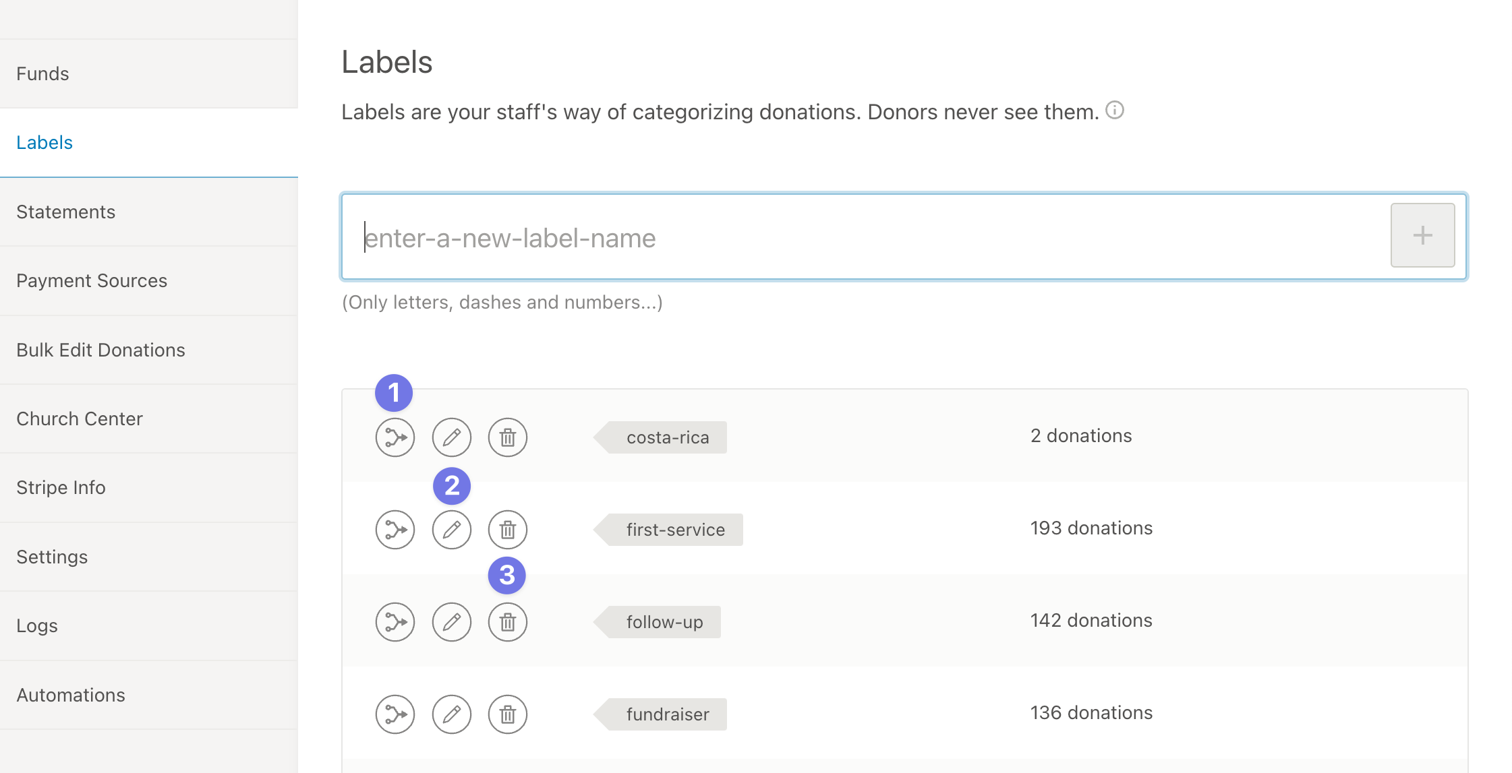Open Church Center settings

coord(148,419)
